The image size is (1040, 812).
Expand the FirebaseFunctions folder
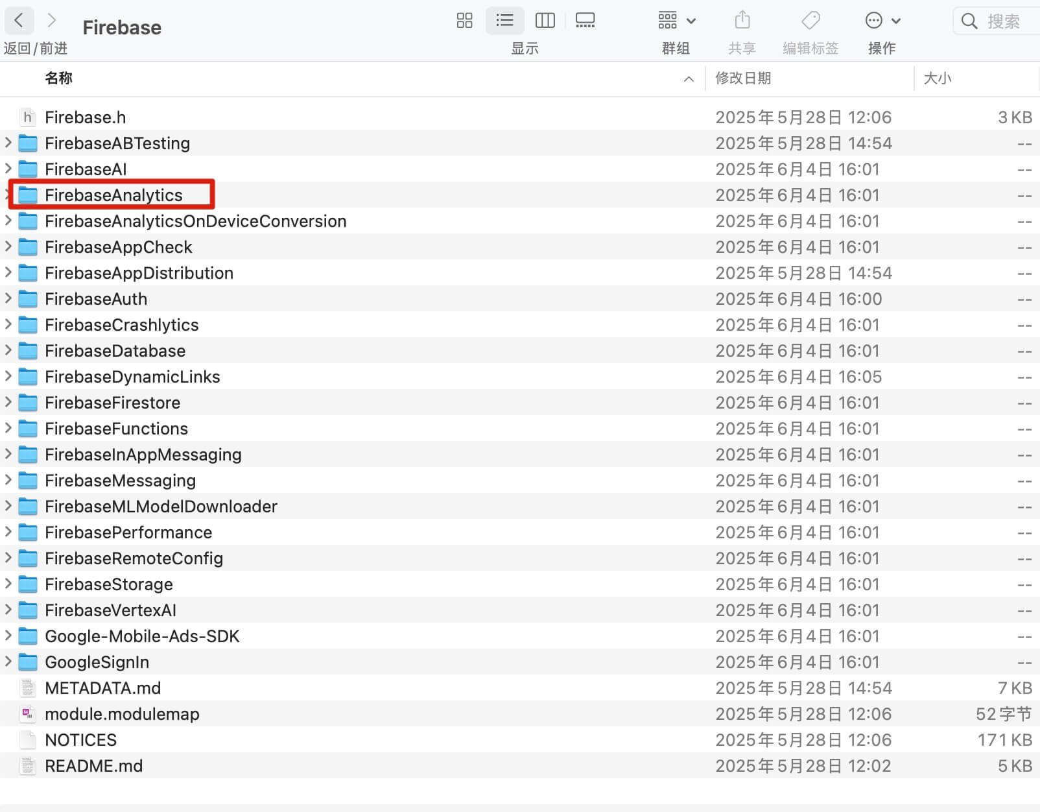(8, 428)
